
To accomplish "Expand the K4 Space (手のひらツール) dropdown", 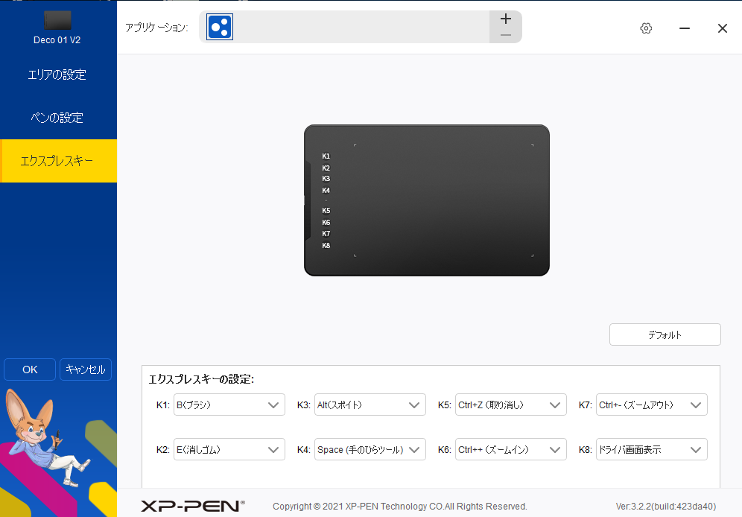I will 370,449.
